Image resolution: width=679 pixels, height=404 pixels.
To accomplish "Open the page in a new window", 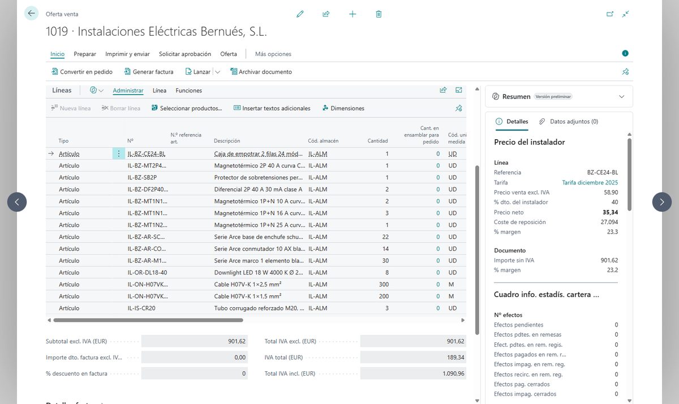I will click(x=610, y=14).
